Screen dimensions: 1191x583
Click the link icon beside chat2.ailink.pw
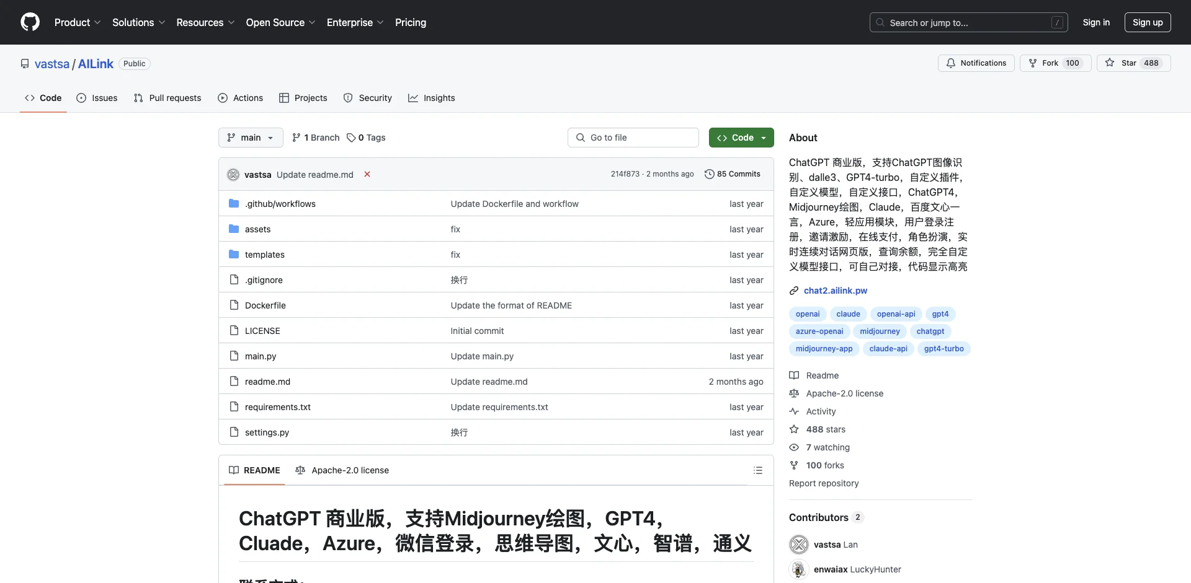(x=794, y=291)
